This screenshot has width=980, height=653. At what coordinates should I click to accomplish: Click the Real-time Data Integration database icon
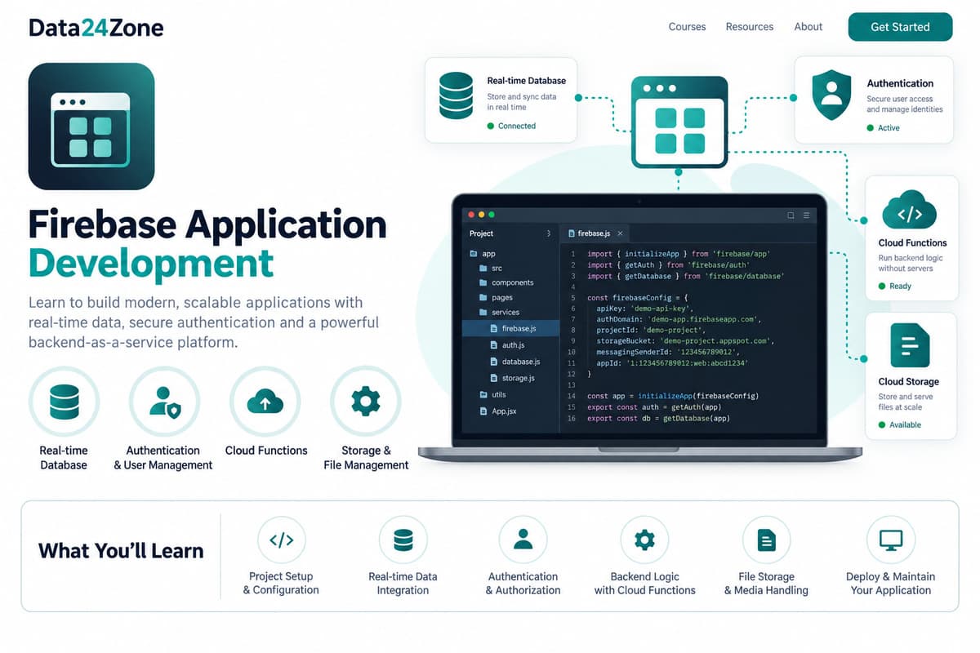click(403, 540)
